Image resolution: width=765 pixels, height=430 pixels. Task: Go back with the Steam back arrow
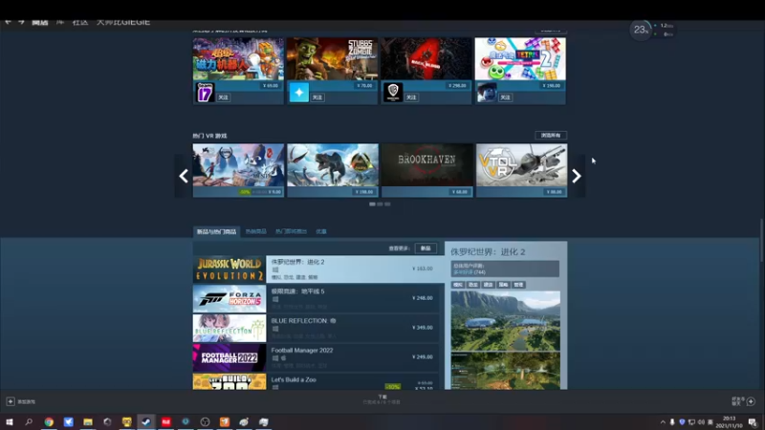pos(8,22)
